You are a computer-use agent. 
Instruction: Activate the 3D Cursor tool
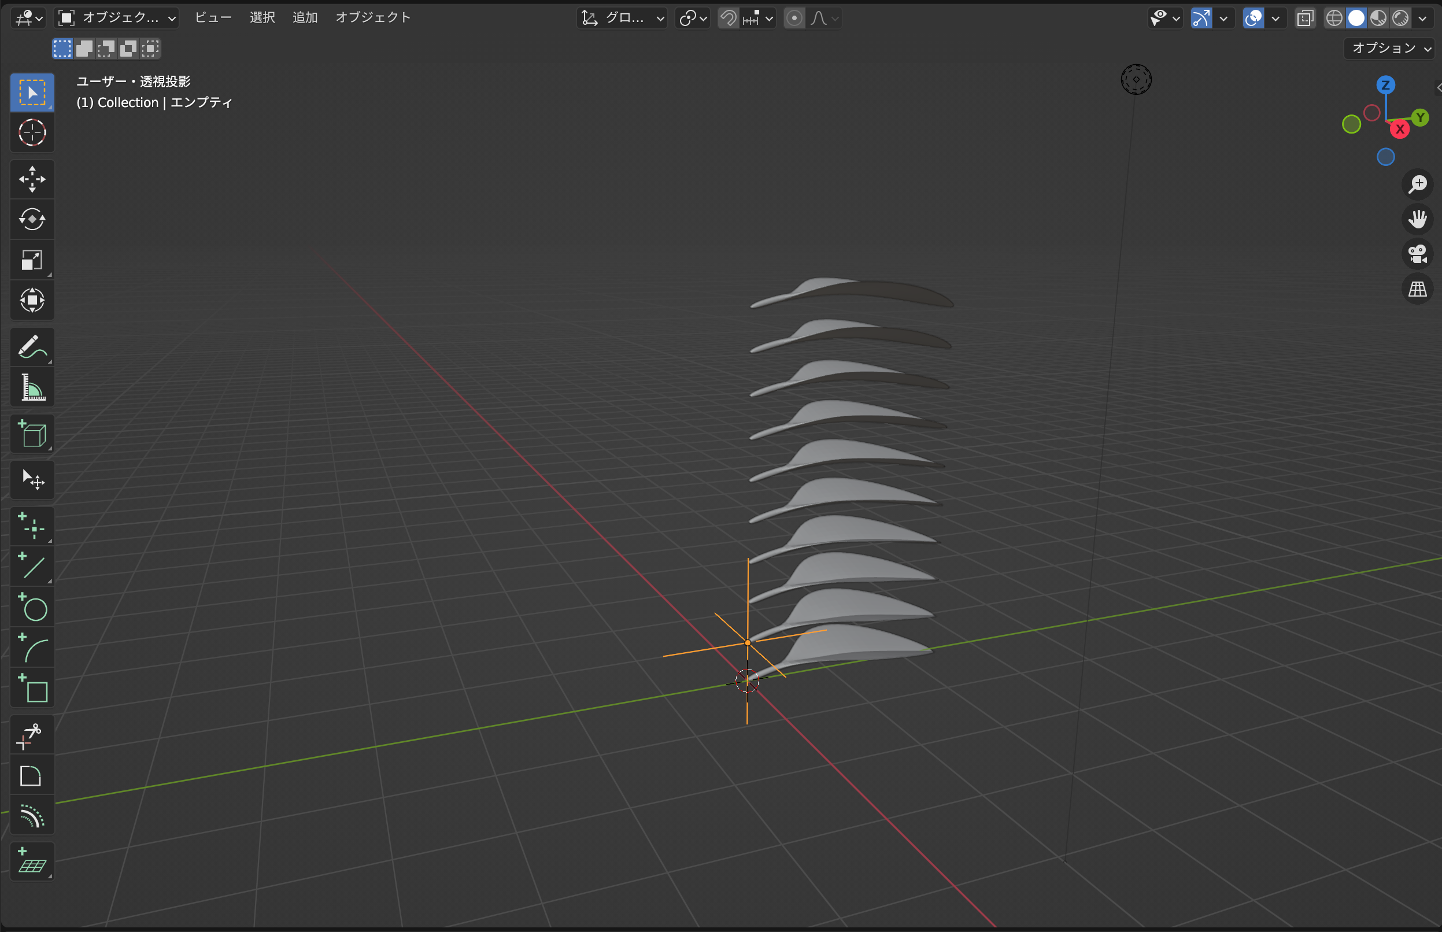click(32, 132)
